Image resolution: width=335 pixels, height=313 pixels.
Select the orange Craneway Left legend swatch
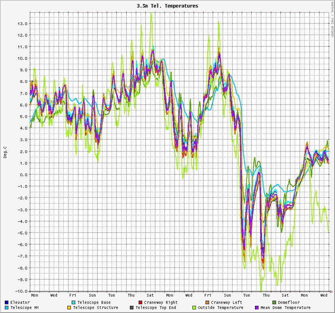208,303
